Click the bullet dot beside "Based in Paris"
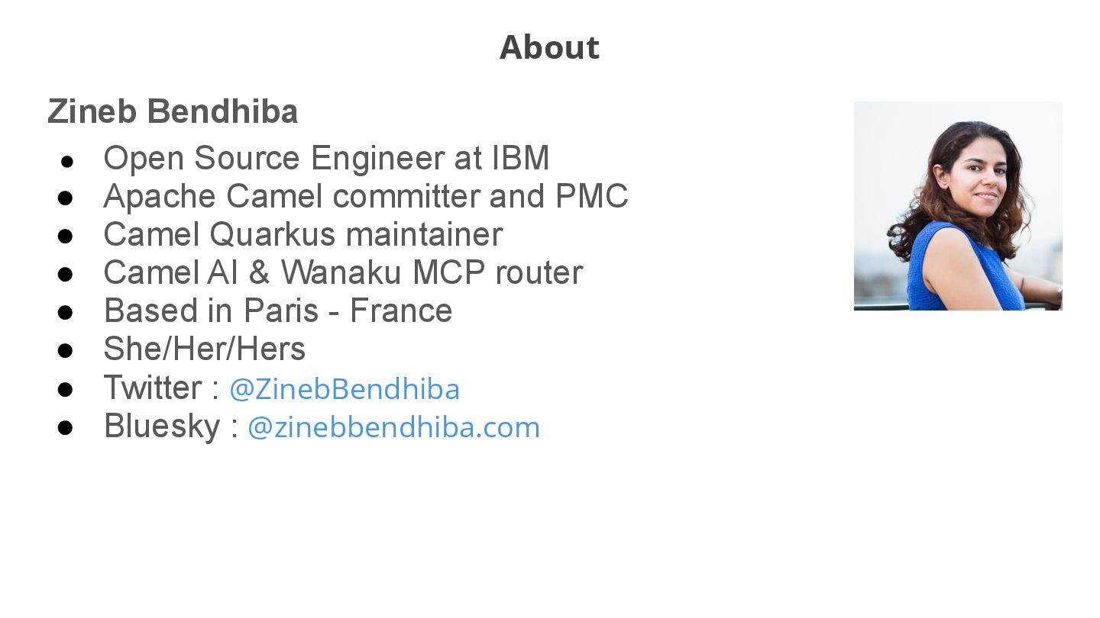This screenshot has height=618, width=1100. coord(65,312)
